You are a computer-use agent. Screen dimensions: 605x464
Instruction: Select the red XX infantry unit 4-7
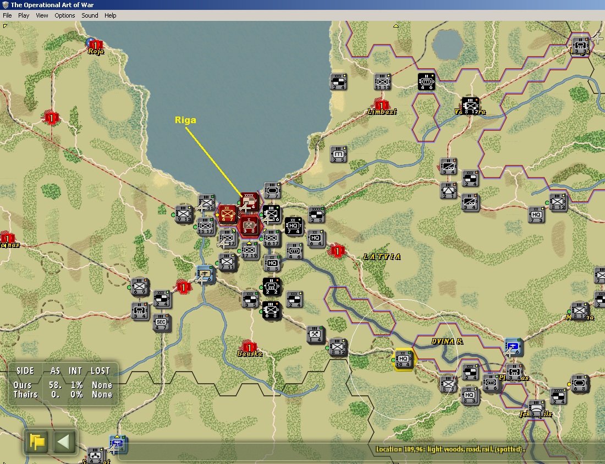tap(227, 214)
